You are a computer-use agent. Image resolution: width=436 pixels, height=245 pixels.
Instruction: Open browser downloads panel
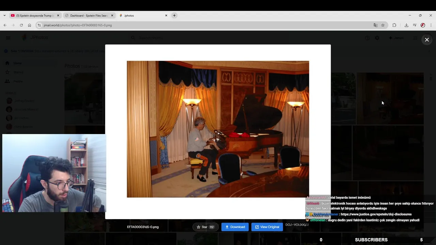click(x=406, y=25)
